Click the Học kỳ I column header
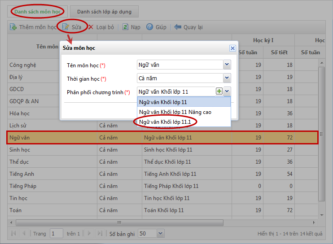Image resolution: width=333 pixels, height=244 pixels. (263, 40)
